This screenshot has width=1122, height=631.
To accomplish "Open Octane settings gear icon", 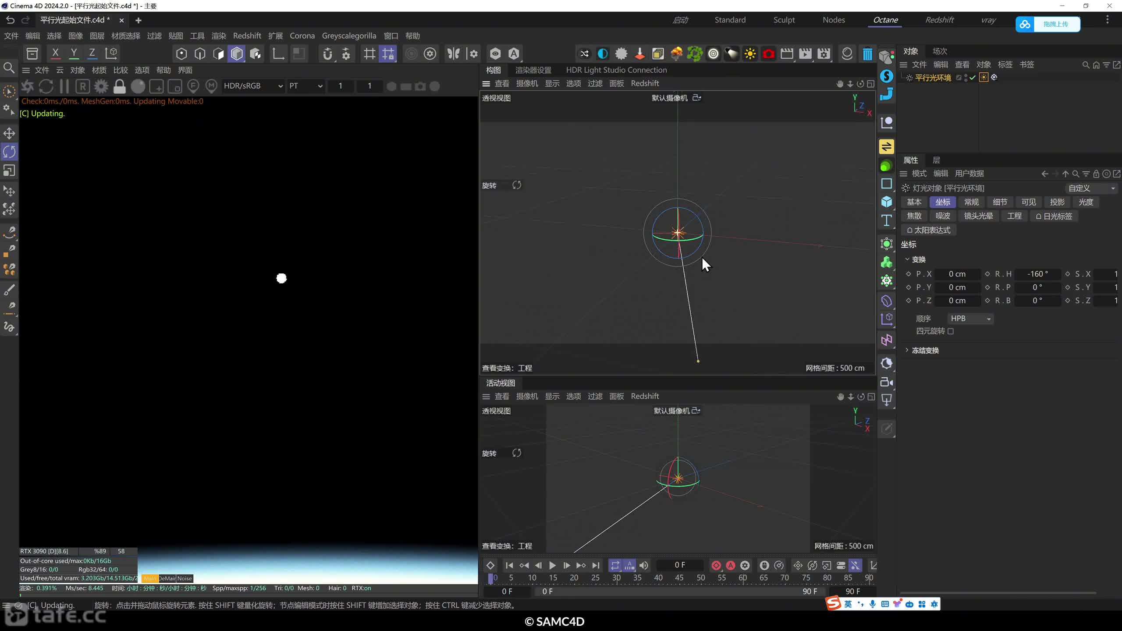I will (101, 86).
